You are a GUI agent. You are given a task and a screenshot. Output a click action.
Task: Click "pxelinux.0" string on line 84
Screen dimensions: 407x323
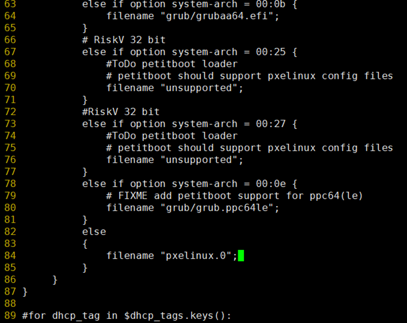point(196,256)
